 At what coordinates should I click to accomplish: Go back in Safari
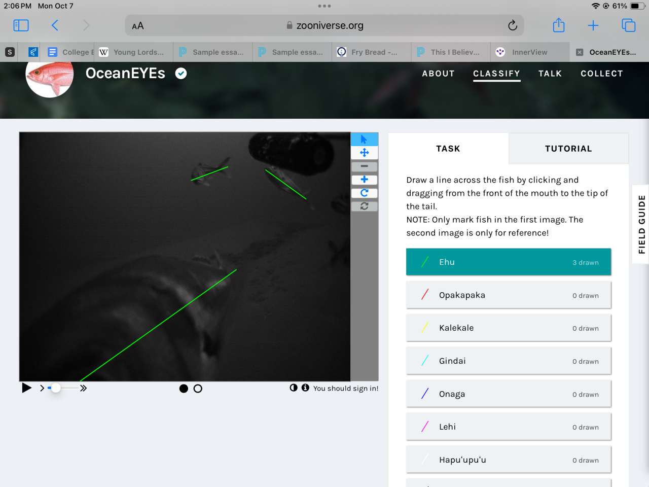(55, 25)
